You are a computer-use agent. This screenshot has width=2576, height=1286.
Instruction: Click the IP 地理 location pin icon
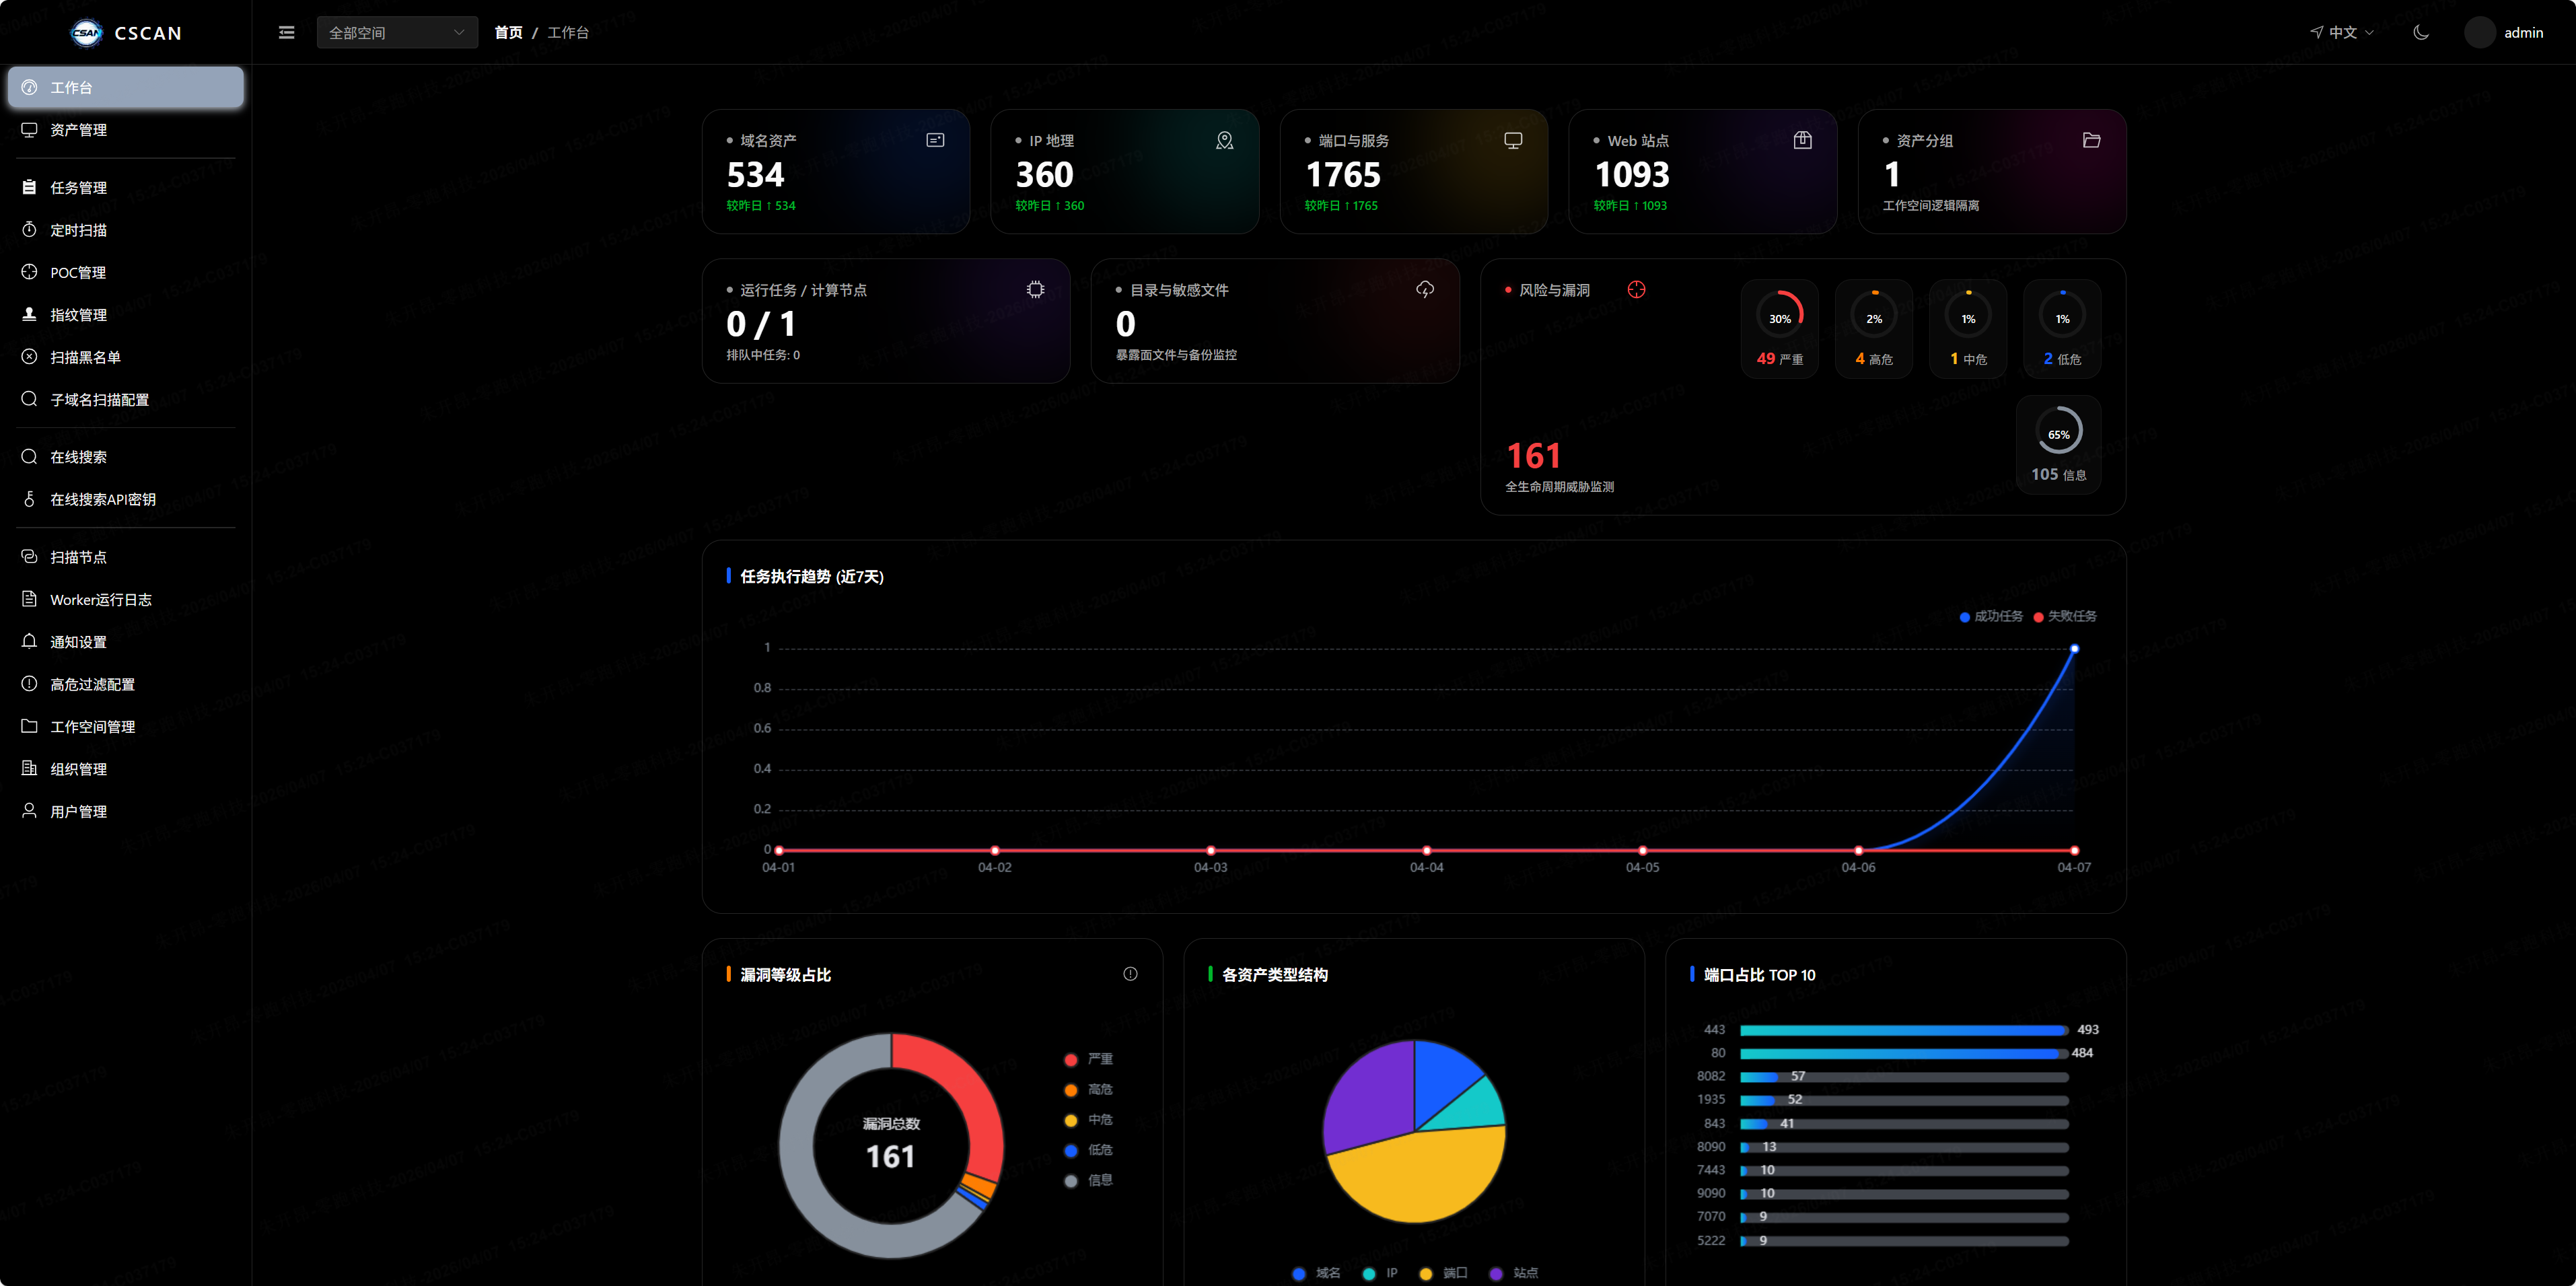click(x=1224, y=141)
